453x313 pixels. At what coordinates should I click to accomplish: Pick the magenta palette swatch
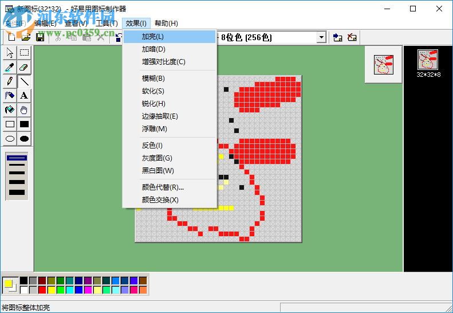click(x=88, y=289)
